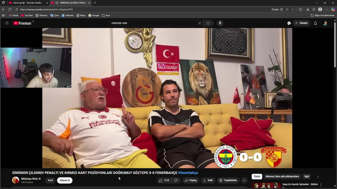Select Mümtaz Reis adlı yükleyiciden chip
337x189 pixels.
point(282,176)
